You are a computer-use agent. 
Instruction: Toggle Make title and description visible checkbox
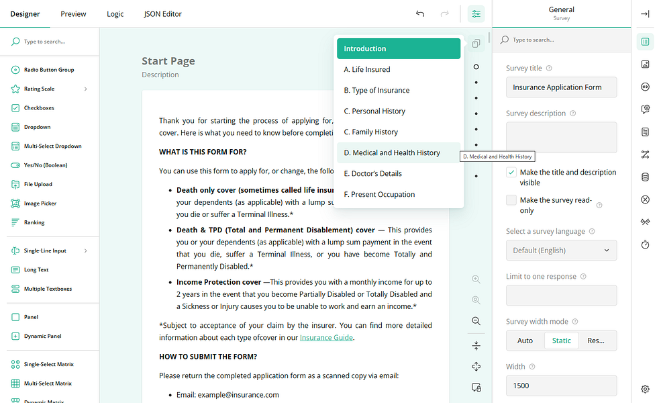point(511,173)
